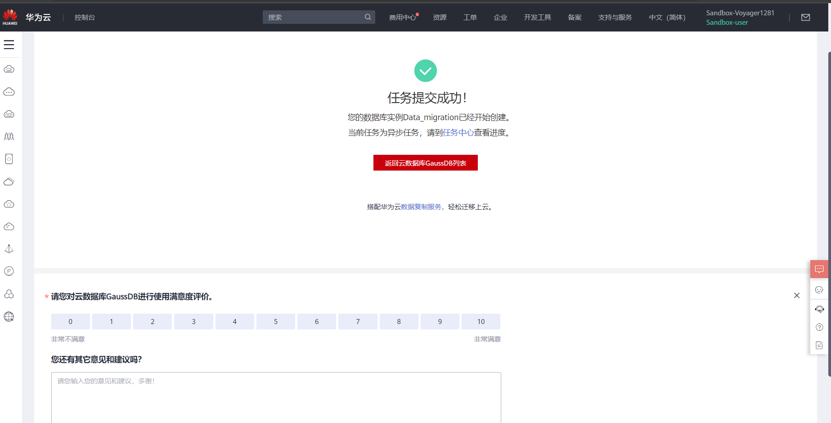This screenshot has height=423, width=831.
Task: Select satisfaction score 4
Action: [x=235, y=321]
